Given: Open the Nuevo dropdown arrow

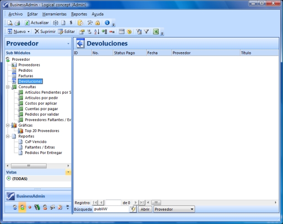Looking at the screenshot, I should (28, 32).
